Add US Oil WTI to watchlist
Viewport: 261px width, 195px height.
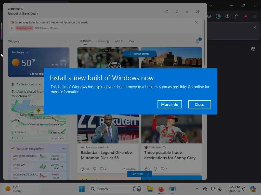pos(62,167)
